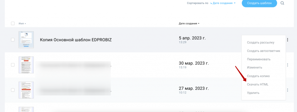Pick Переименовать from the context menu
Viewport: 297px width, 112px height.
click(259, 59)
